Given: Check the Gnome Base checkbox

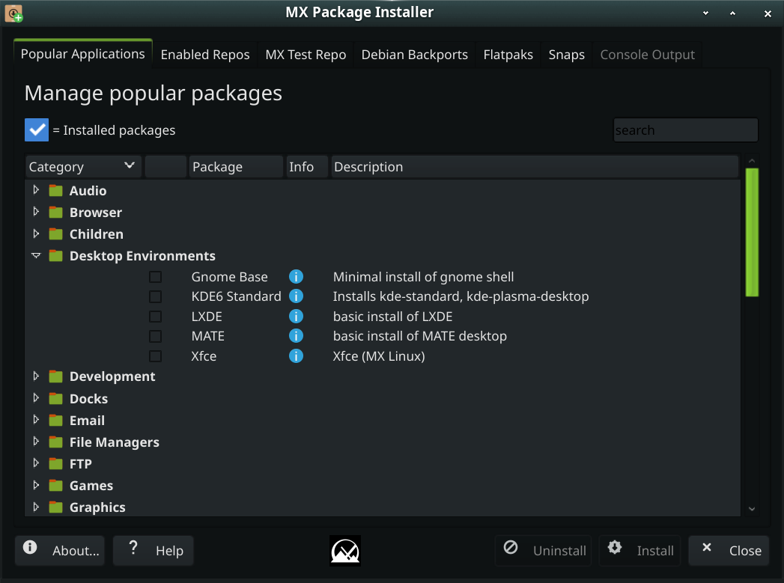Looking at the screenshot, I should 156,277.
